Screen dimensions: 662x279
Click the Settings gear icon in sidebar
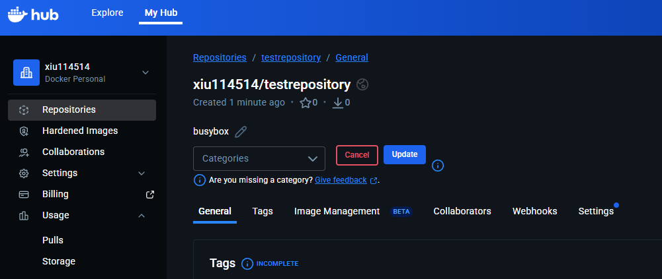24,173
